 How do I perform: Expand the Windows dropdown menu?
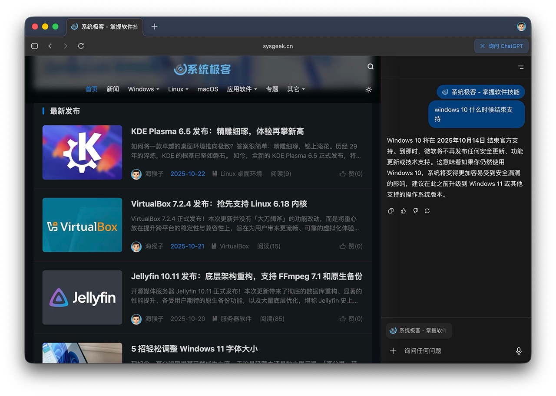coord(143,89)
